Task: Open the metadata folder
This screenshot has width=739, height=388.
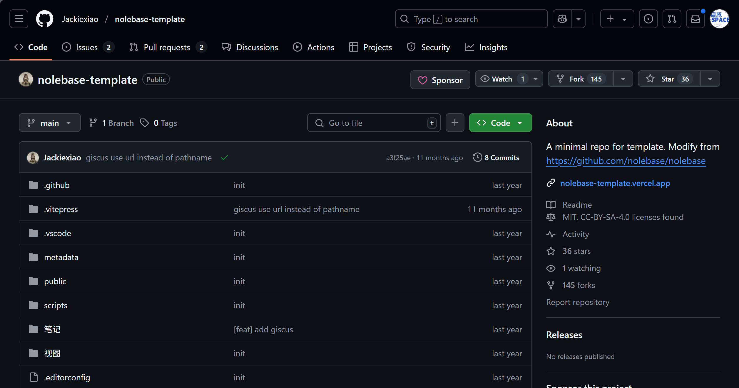Action: tap(61, 257)
